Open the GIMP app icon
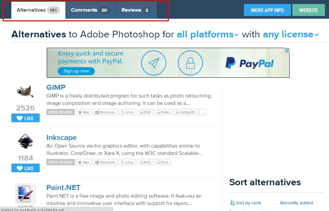Screen dimensions: 329x211 click(25, 92)
